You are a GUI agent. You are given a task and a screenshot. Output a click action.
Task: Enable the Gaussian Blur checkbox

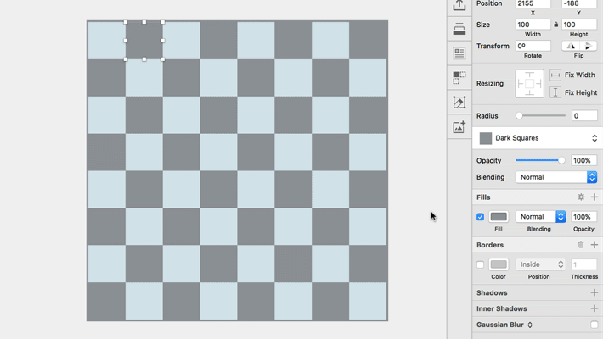(x=594, y=325)
